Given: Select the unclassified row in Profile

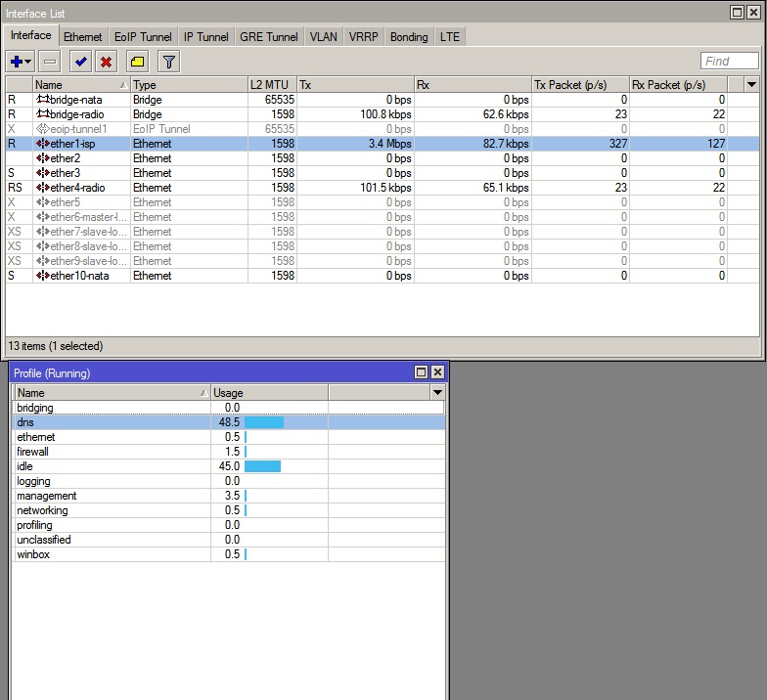Looking at the screenshot, I should (229, 540).
